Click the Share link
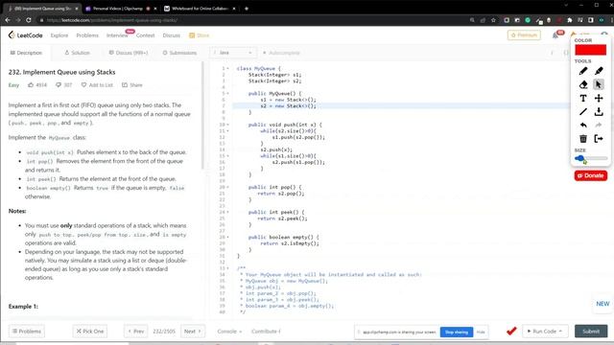Viewport: 614px width, 345px height. 132,85
